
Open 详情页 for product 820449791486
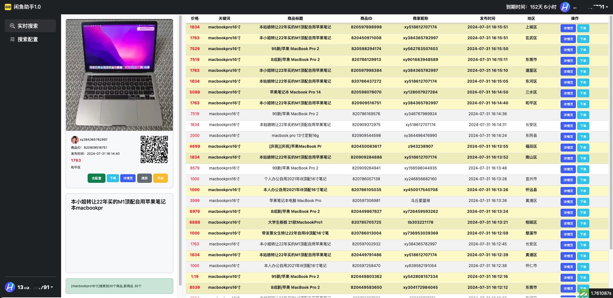coord(568,256)
